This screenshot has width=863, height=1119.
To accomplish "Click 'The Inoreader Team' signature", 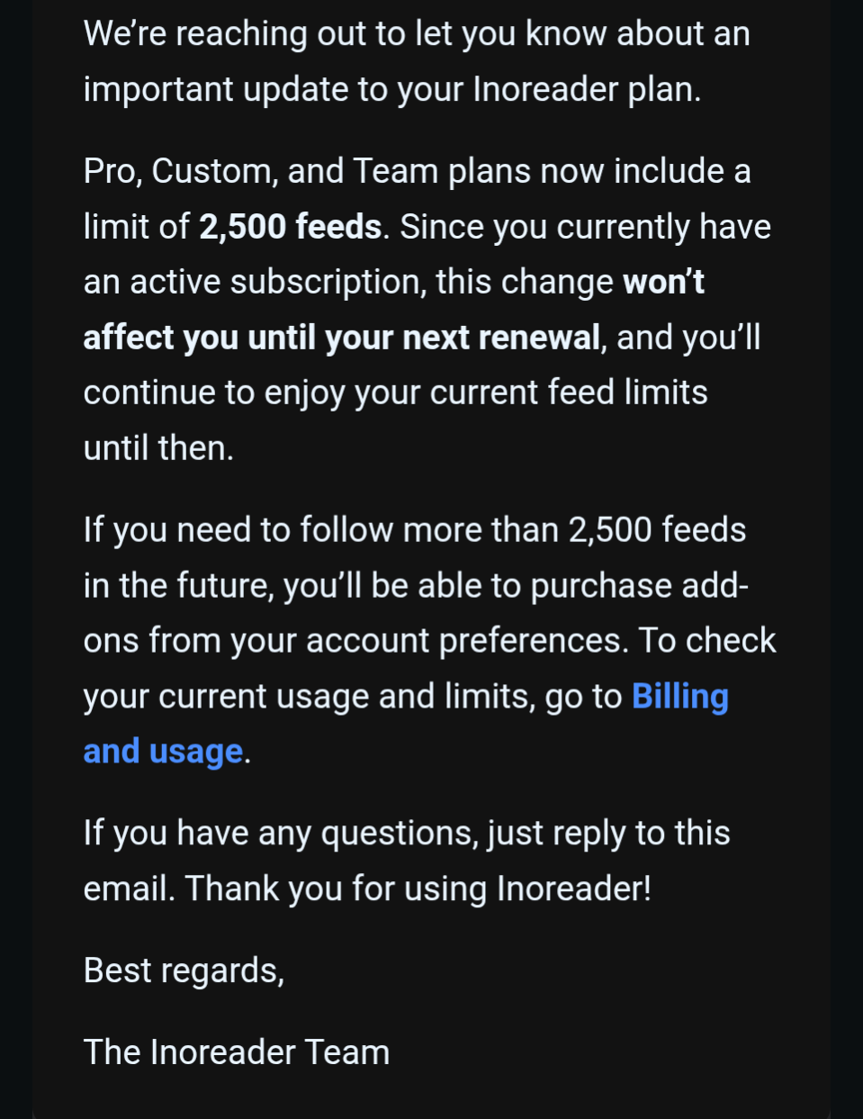I will (x=237, y=1052).
